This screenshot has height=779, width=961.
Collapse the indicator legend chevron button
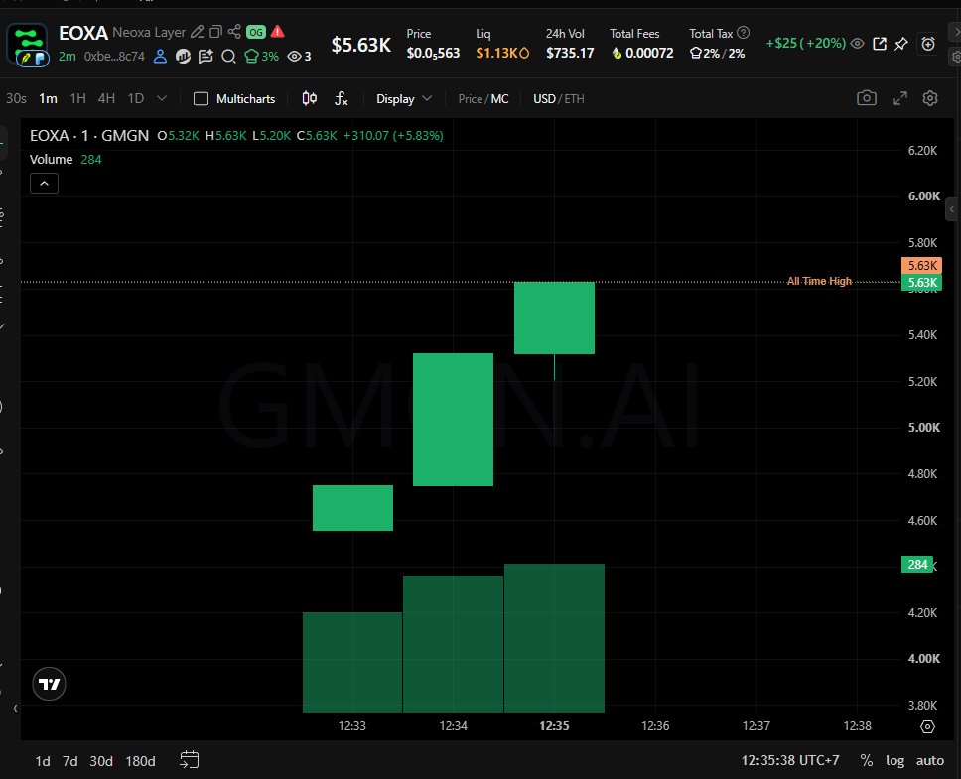(x=44, y=184)
